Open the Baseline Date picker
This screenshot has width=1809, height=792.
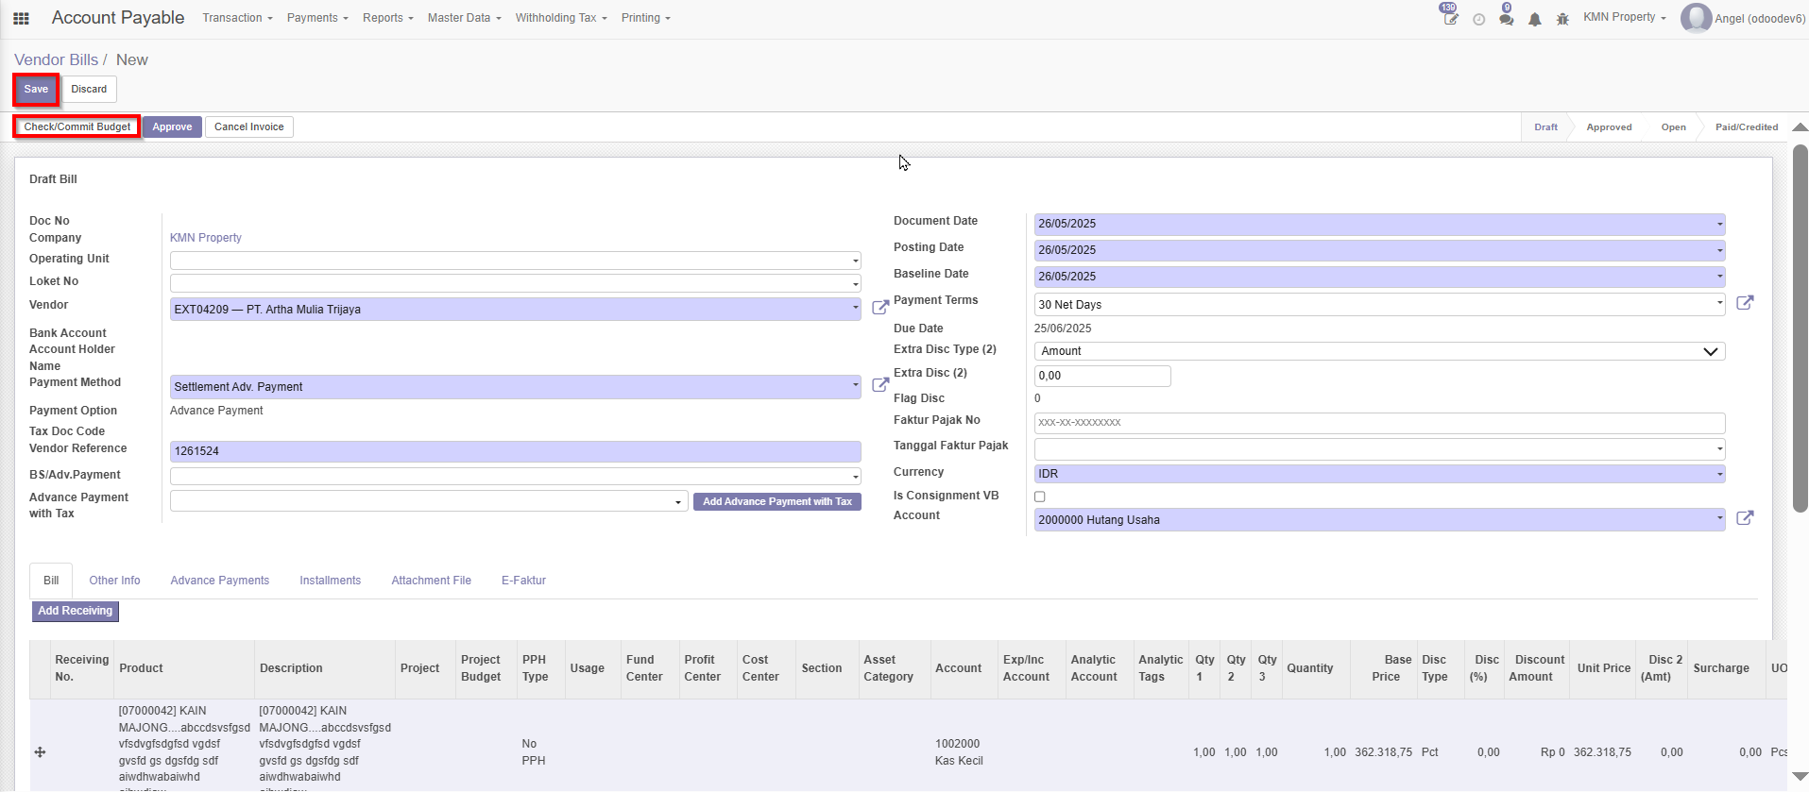click(x=1379, y=277)
